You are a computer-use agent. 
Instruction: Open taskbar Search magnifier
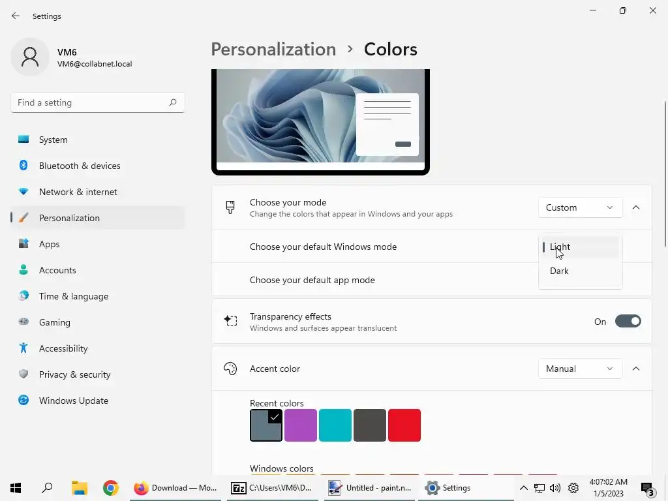tap(47, 488)
